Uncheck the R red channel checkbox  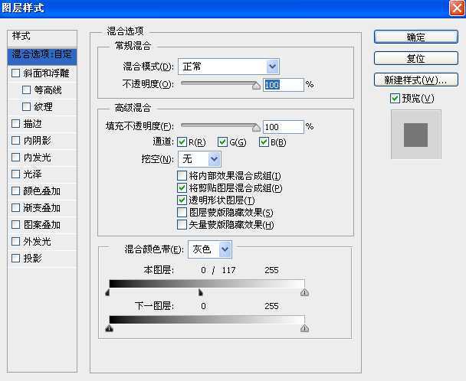[182, 142]
